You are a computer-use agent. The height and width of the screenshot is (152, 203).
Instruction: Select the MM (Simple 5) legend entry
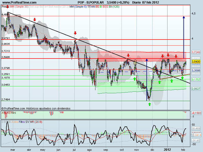78,7
